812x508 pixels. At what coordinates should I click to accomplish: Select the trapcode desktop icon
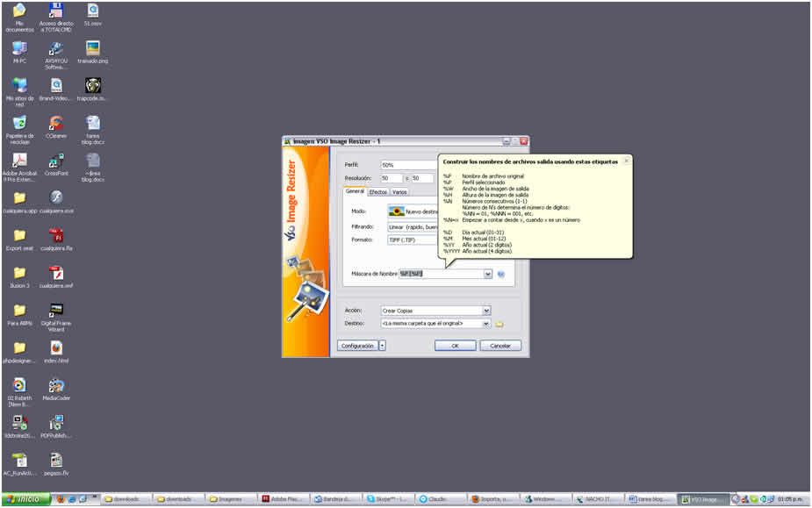(93, 89)
